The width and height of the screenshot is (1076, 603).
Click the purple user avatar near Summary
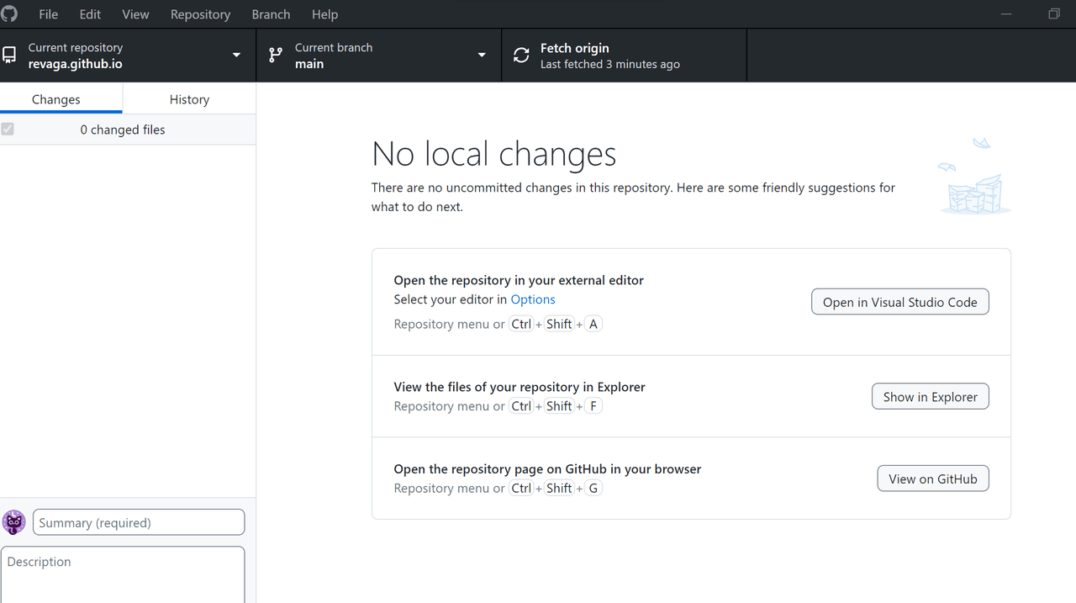pyautogui.click(x=14, y=522)
